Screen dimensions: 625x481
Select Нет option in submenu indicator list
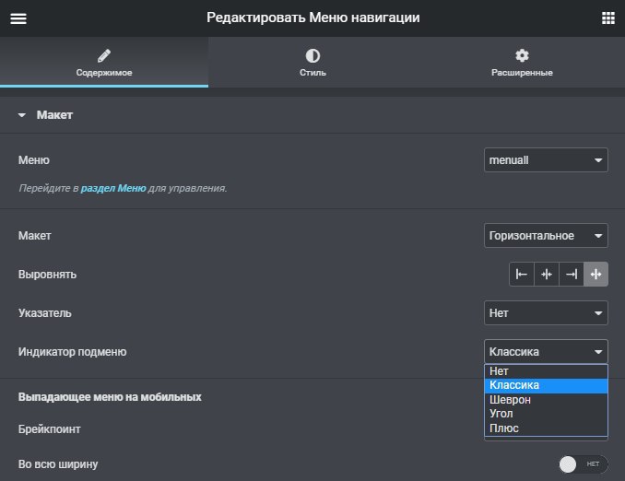coord(546,371)
